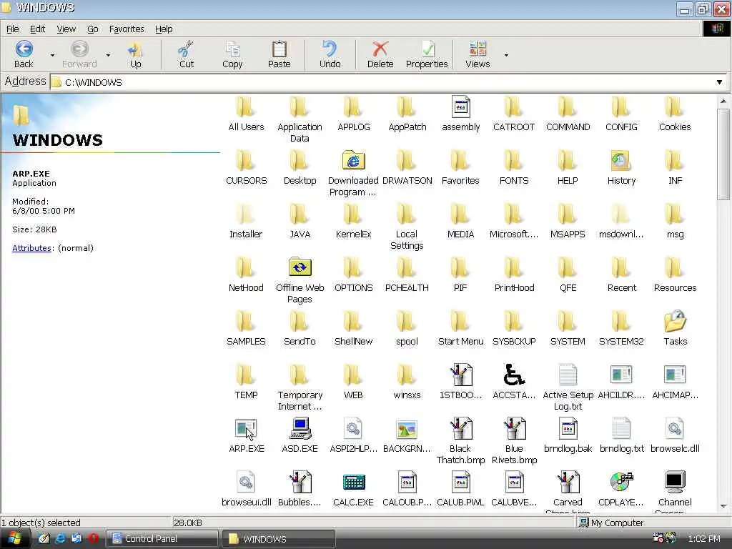Select the Bubbles... bitmap icon
Screen dimensions: 732x549
pyautogui.click(x=300, y=483)
